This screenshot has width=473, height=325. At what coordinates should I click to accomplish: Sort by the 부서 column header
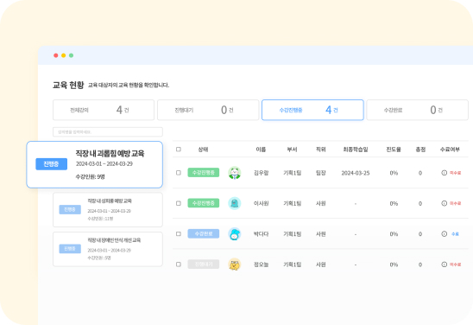point(292,150)
